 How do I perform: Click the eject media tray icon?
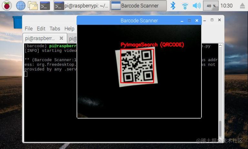[x=242, y=6]
